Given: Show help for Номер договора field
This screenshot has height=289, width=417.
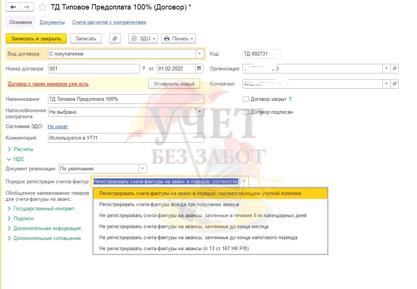Looking at the screenshot, I should (x=144, y=68).
